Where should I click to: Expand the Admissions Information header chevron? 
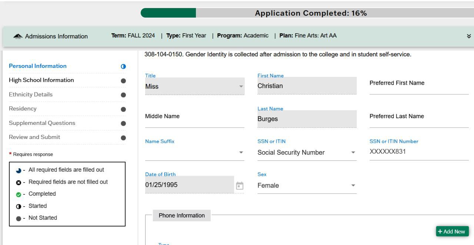(x=469, y=36)
